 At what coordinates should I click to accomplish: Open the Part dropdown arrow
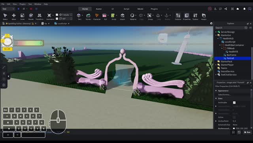[83, 15]
